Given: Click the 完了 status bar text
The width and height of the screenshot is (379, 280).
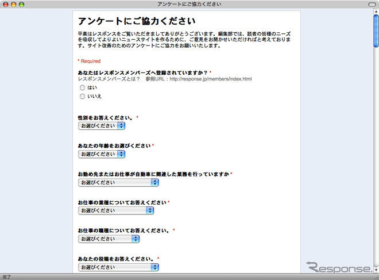Looking at the screenshot, I should point(6,277).
